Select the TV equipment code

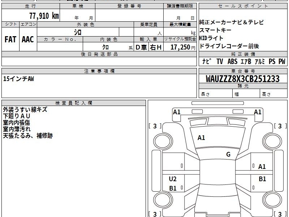[x=220, y=61]
